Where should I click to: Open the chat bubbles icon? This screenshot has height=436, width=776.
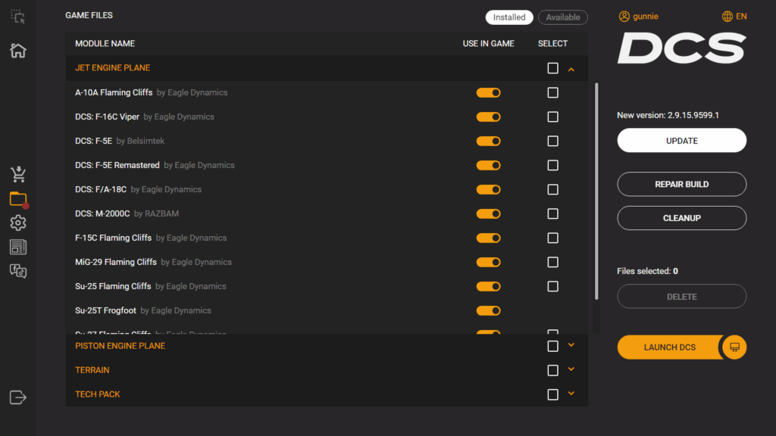(x=18, y=271)
